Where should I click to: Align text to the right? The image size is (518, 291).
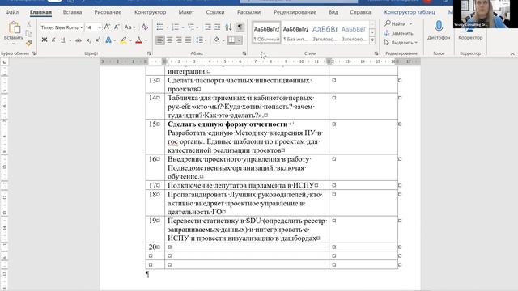(x=179, y=40)
